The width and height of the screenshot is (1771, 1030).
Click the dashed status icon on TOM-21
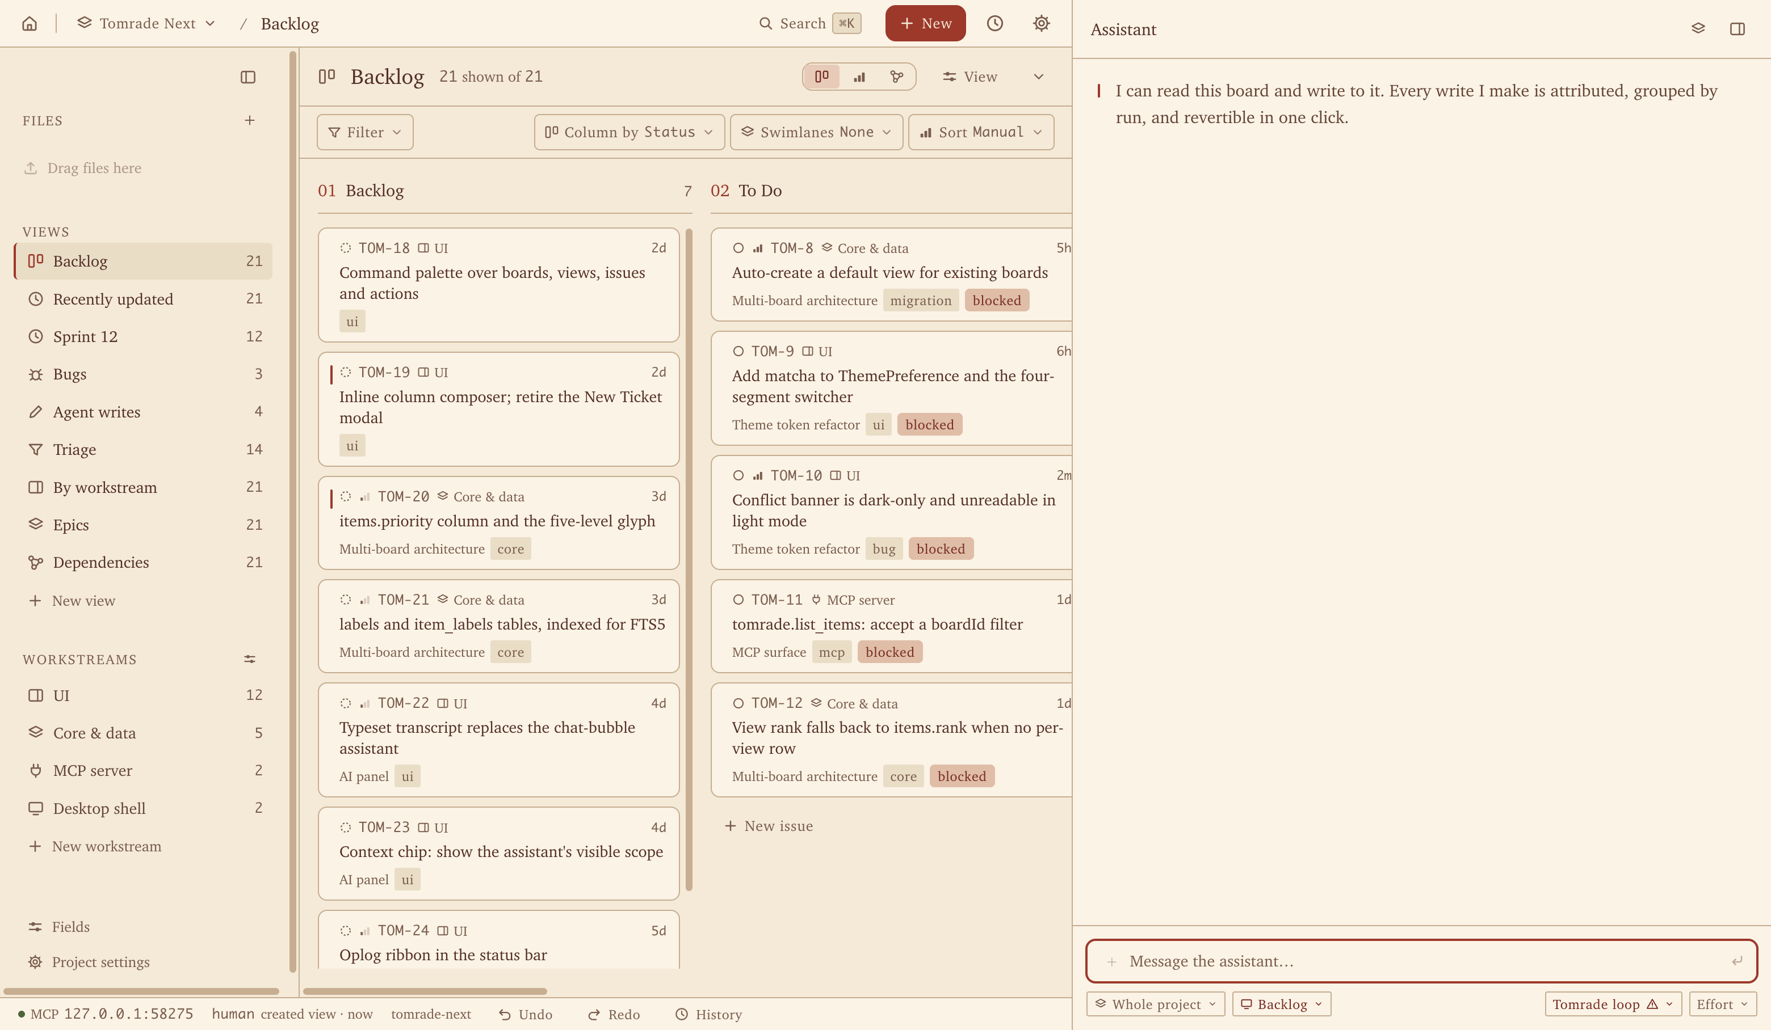(345, 600)
